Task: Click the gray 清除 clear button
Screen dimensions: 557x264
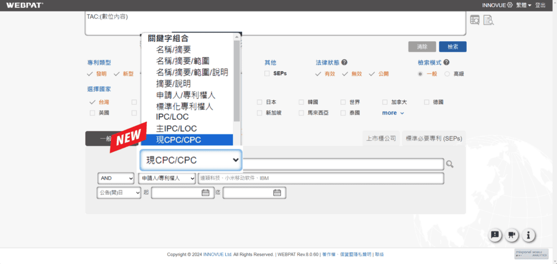Action: click(x=422, y=47)
